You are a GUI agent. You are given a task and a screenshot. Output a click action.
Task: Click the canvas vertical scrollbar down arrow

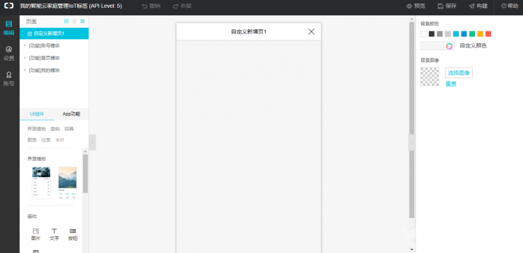coord(411,249)
